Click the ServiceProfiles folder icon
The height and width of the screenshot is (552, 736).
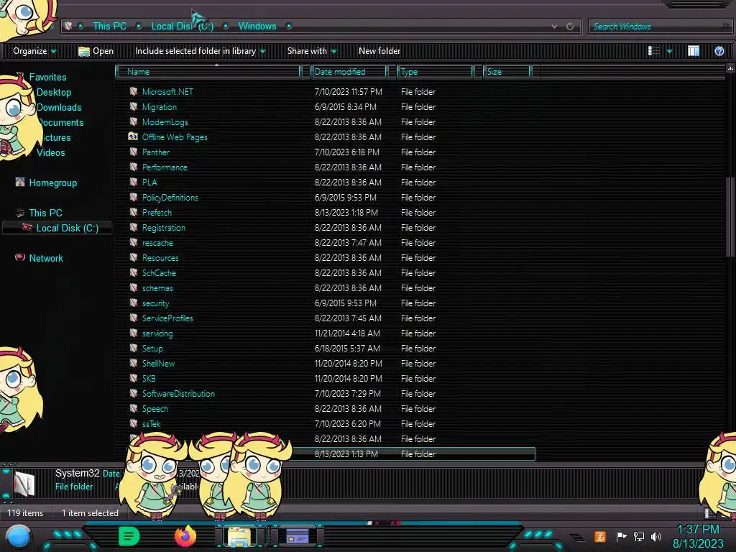point(133,318)
